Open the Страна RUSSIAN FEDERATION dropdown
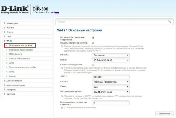Screen dimensions: 176x118 pos(111,82)
